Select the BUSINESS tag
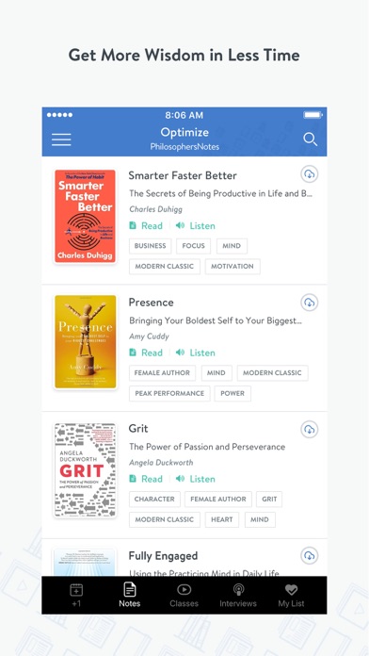Viewport: 369px width, 656px height. click(151, 246)
